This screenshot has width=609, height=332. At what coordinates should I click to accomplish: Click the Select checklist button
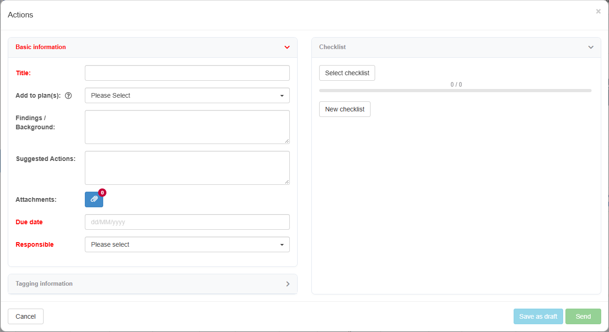click(x=347, y=73)
